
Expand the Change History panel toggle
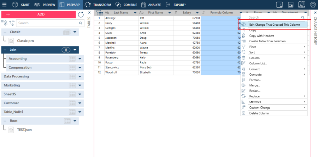point(315,12)
